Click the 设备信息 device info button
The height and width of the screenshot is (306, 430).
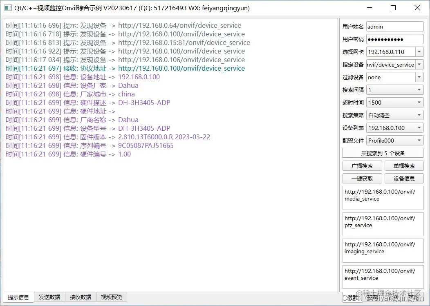(x=404, y=178)
